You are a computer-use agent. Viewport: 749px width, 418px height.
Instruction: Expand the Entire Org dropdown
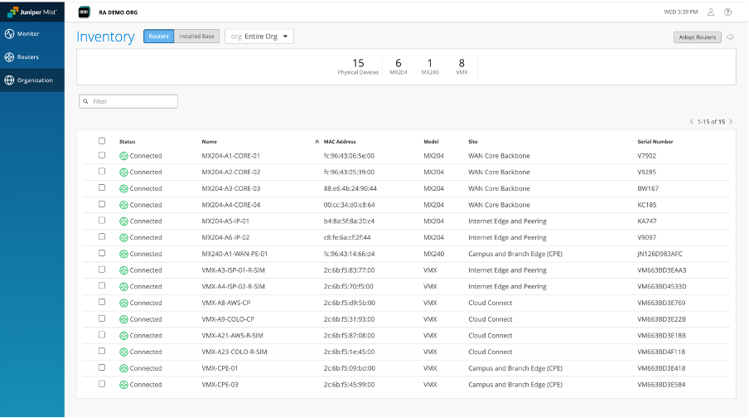(x=259, y=36)
